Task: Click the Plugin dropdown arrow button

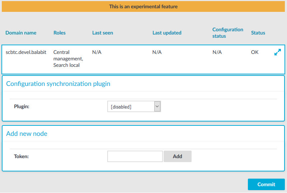Action: click(x=157, y=106)
